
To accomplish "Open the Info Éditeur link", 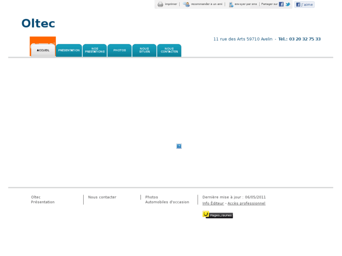I will [x=213, y=203].
